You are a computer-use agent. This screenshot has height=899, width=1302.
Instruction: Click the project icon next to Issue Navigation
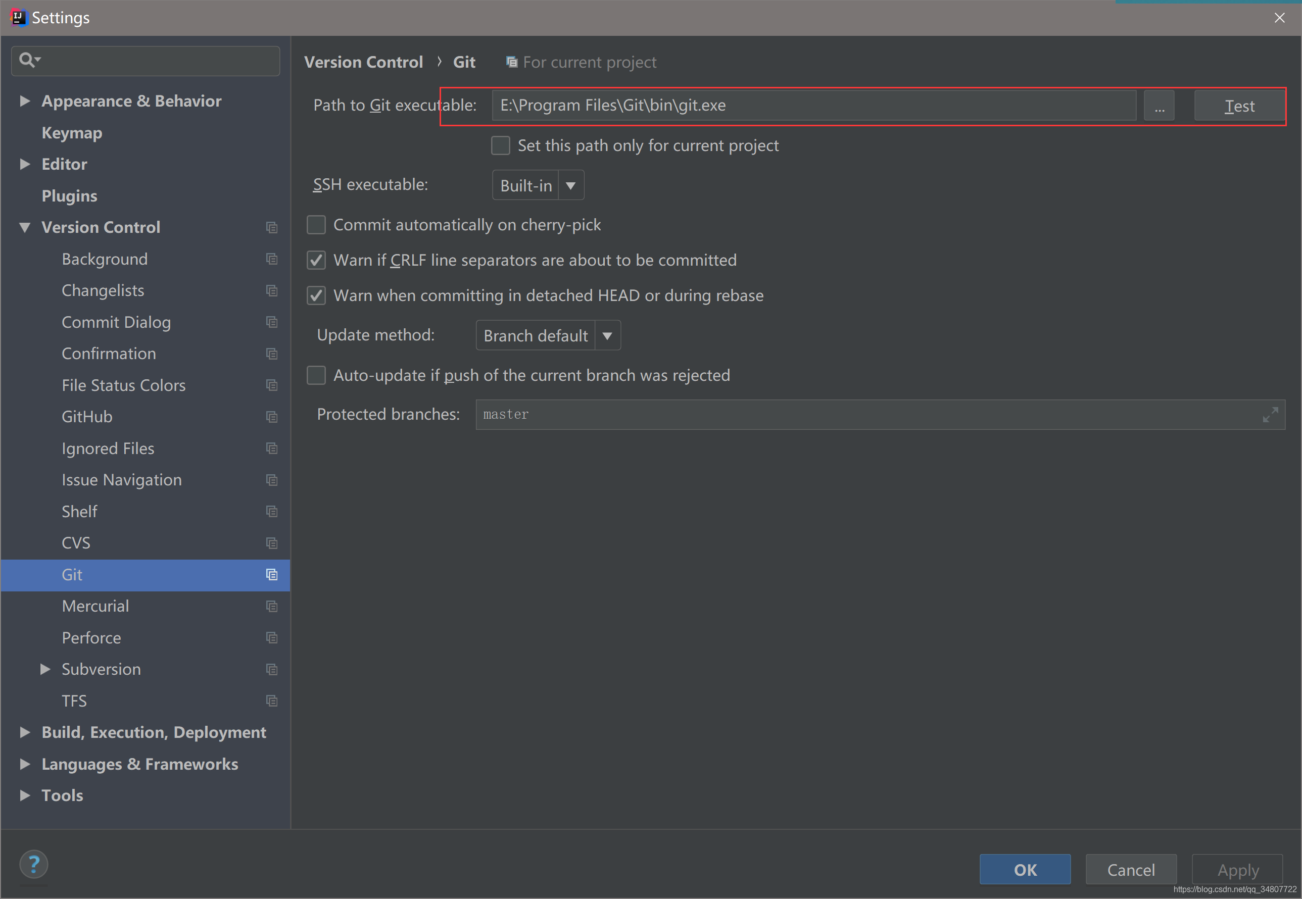[271, 480]
